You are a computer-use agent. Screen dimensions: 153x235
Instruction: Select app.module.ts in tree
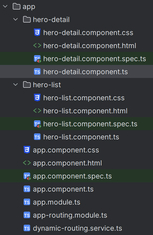tap(76, 202)
